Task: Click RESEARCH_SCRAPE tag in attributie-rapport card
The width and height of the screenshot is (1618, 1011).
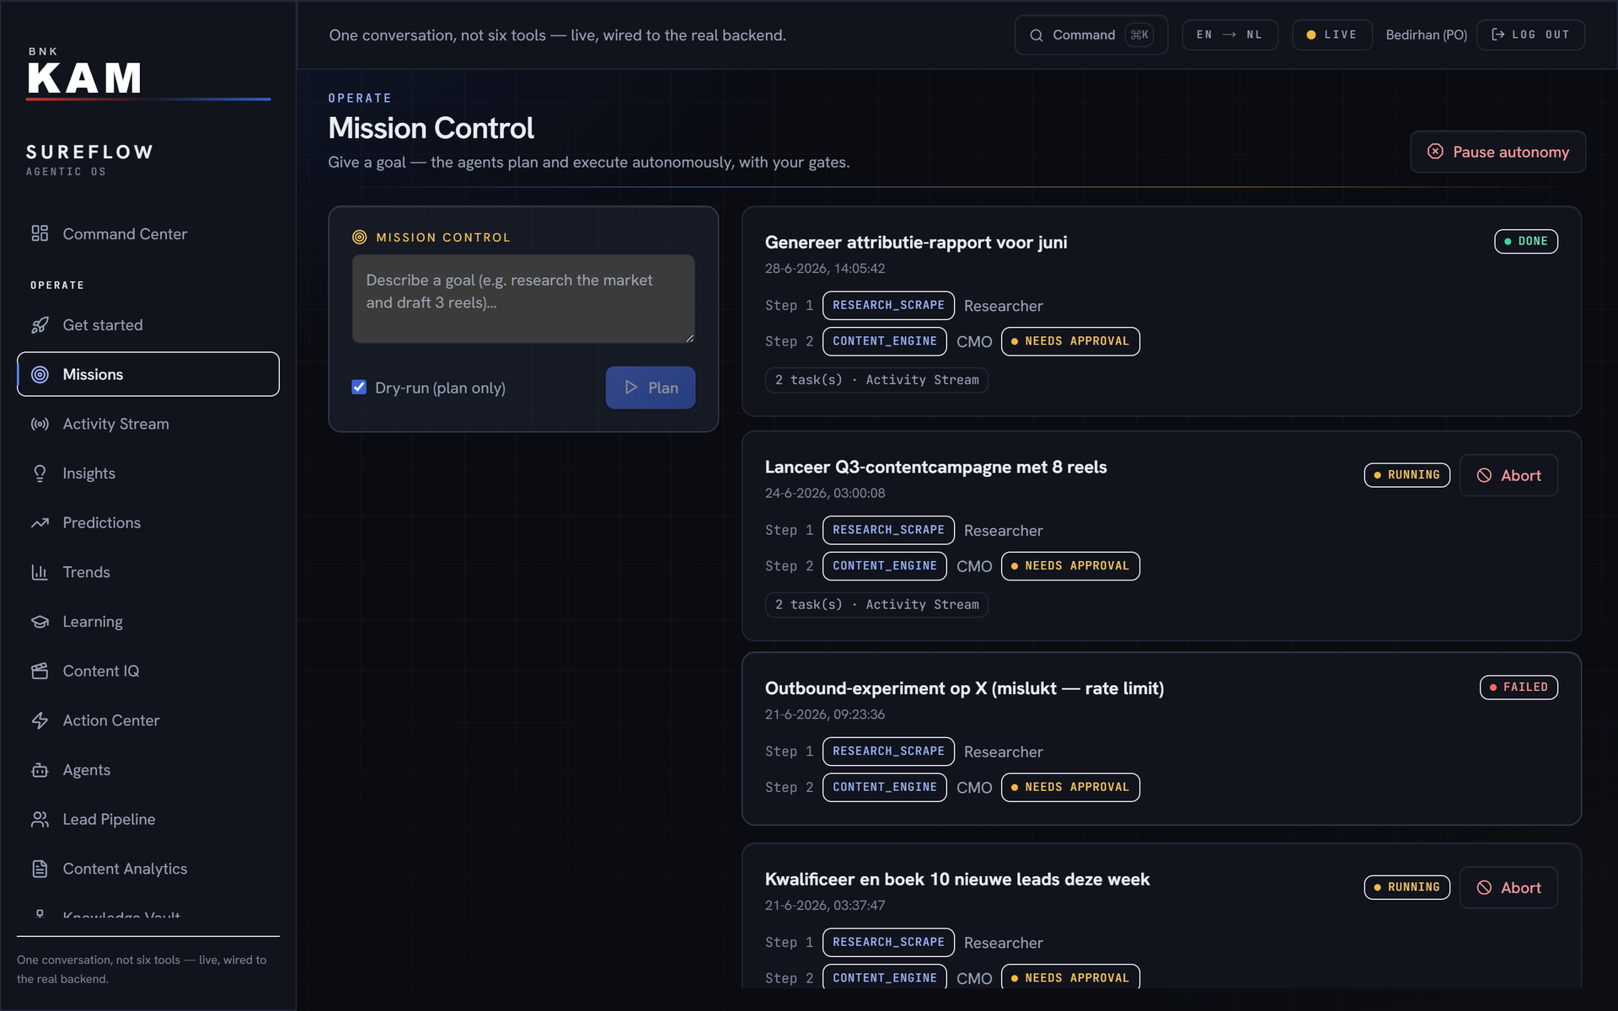Action: (888, 305)
